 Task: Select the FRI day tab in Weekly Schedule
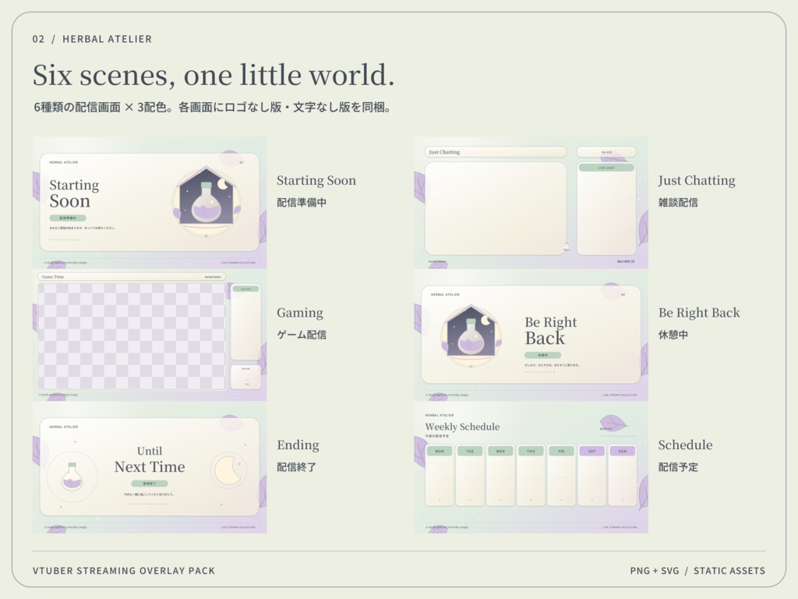click(x=561, y=451)
